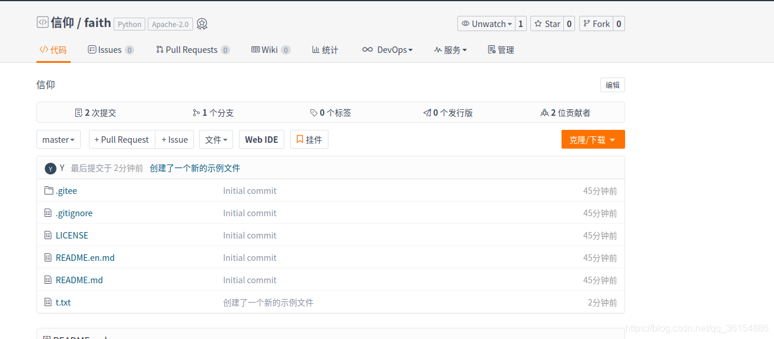
Task: Click Initial commit message for .gitee row
Action: 250,190
